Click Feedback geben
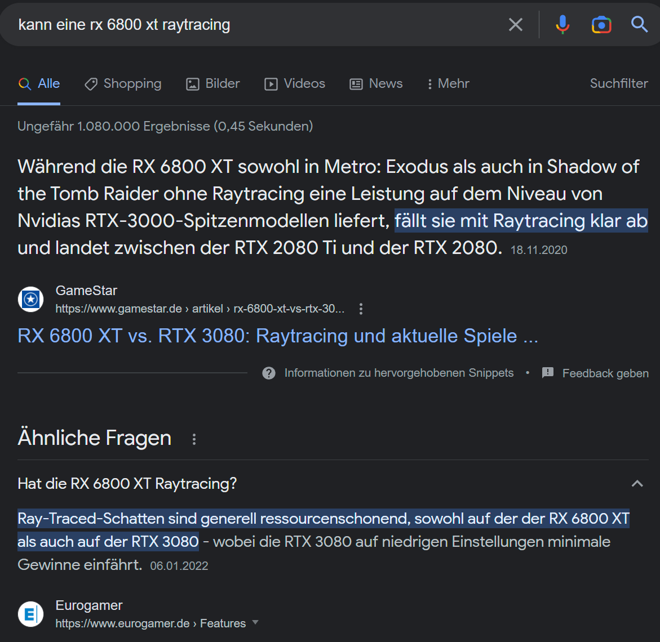The height and width of the screenshot is (642, 660). coord(605,373)
